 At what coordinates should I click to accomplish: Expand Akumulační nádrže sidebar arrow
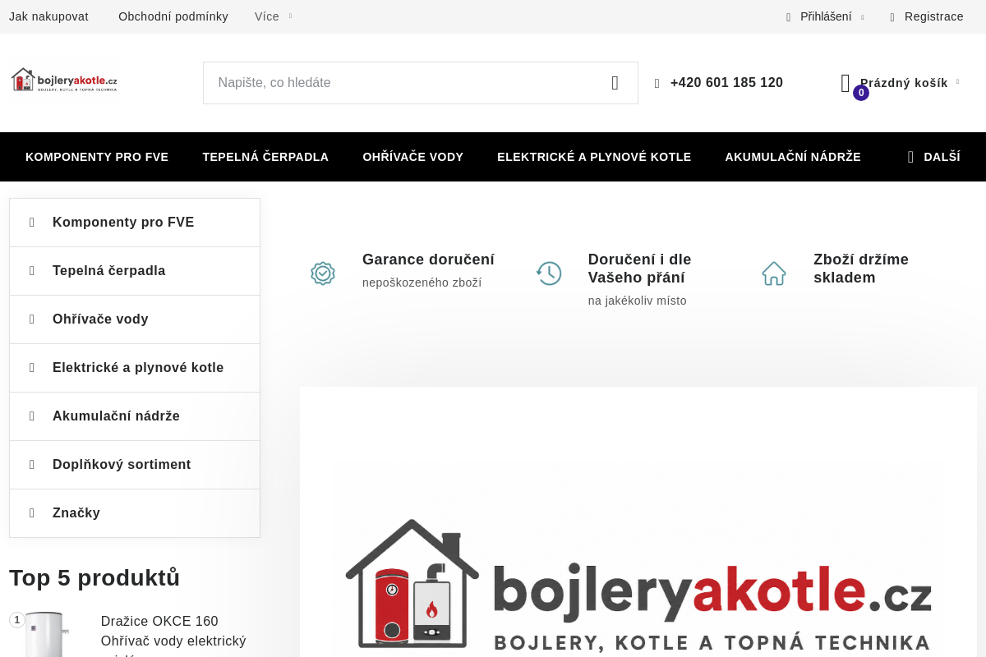(x=32, y=416)
